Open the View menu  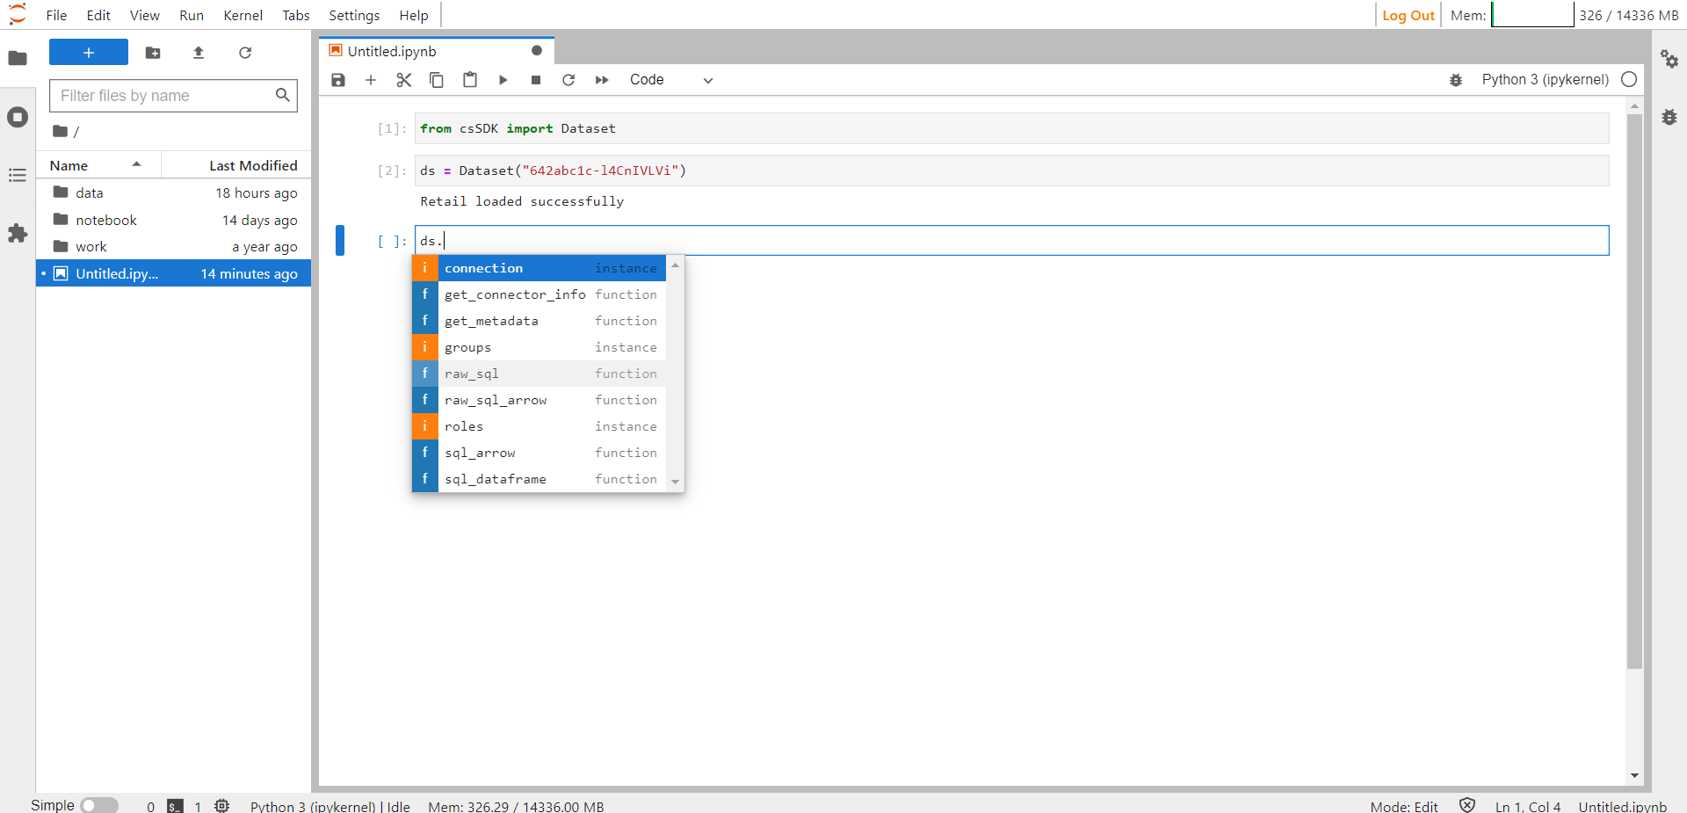[145, 15]
